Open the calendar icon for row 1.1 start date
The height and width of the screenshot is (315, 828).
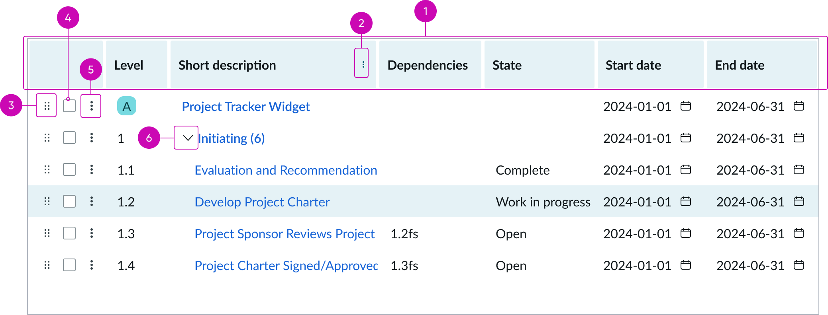(685, 170)
